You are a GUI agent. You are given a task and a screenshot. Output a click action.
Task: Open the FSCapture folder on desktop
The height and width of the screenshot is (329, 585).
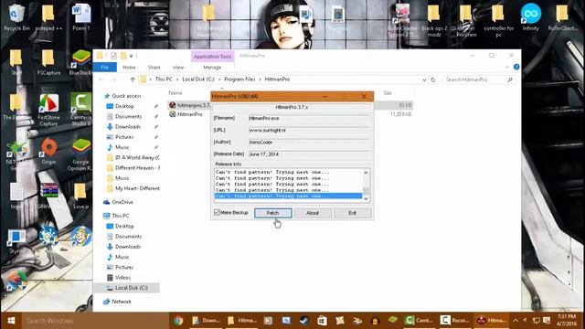tap(48, 63)
